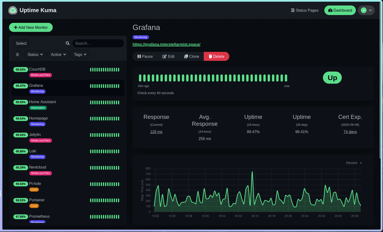
Task: Focus the Search input field
Action: click(98, 43)
